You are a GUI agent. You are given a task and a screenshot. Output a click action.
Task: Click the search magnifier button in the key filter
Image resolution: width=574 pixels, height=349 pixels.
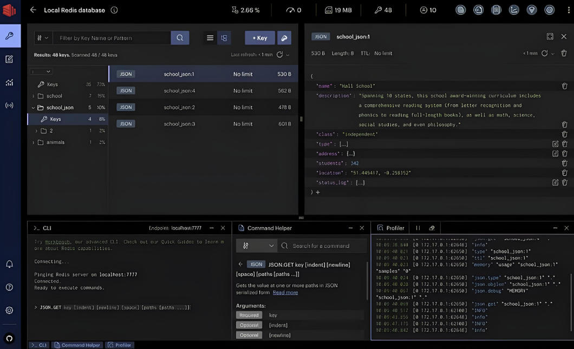click(180, 38)
